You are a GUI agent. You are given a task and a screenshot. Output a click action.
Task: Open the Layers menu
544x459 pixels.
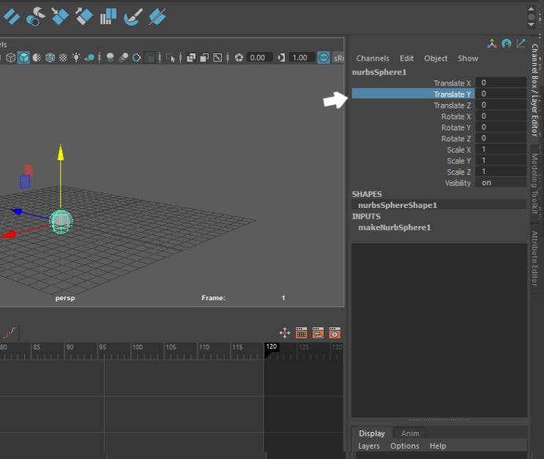click(369, 446)
